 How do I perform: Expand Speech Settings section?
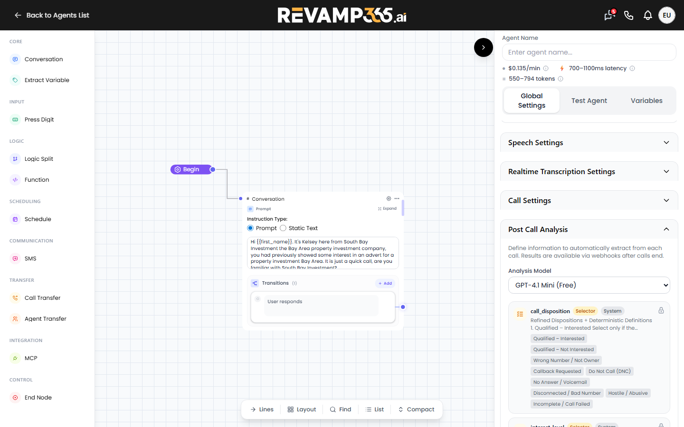[x=589, y=143]
